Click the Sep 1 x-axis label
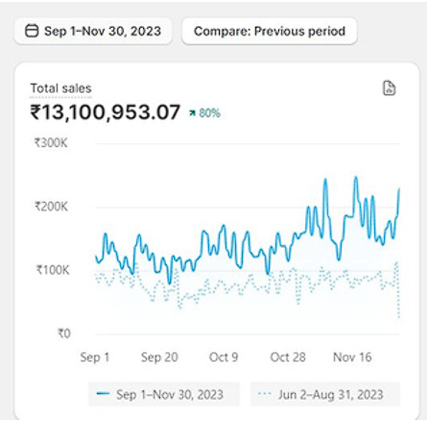Screen dimensions: 427x422 pos(95,357)
